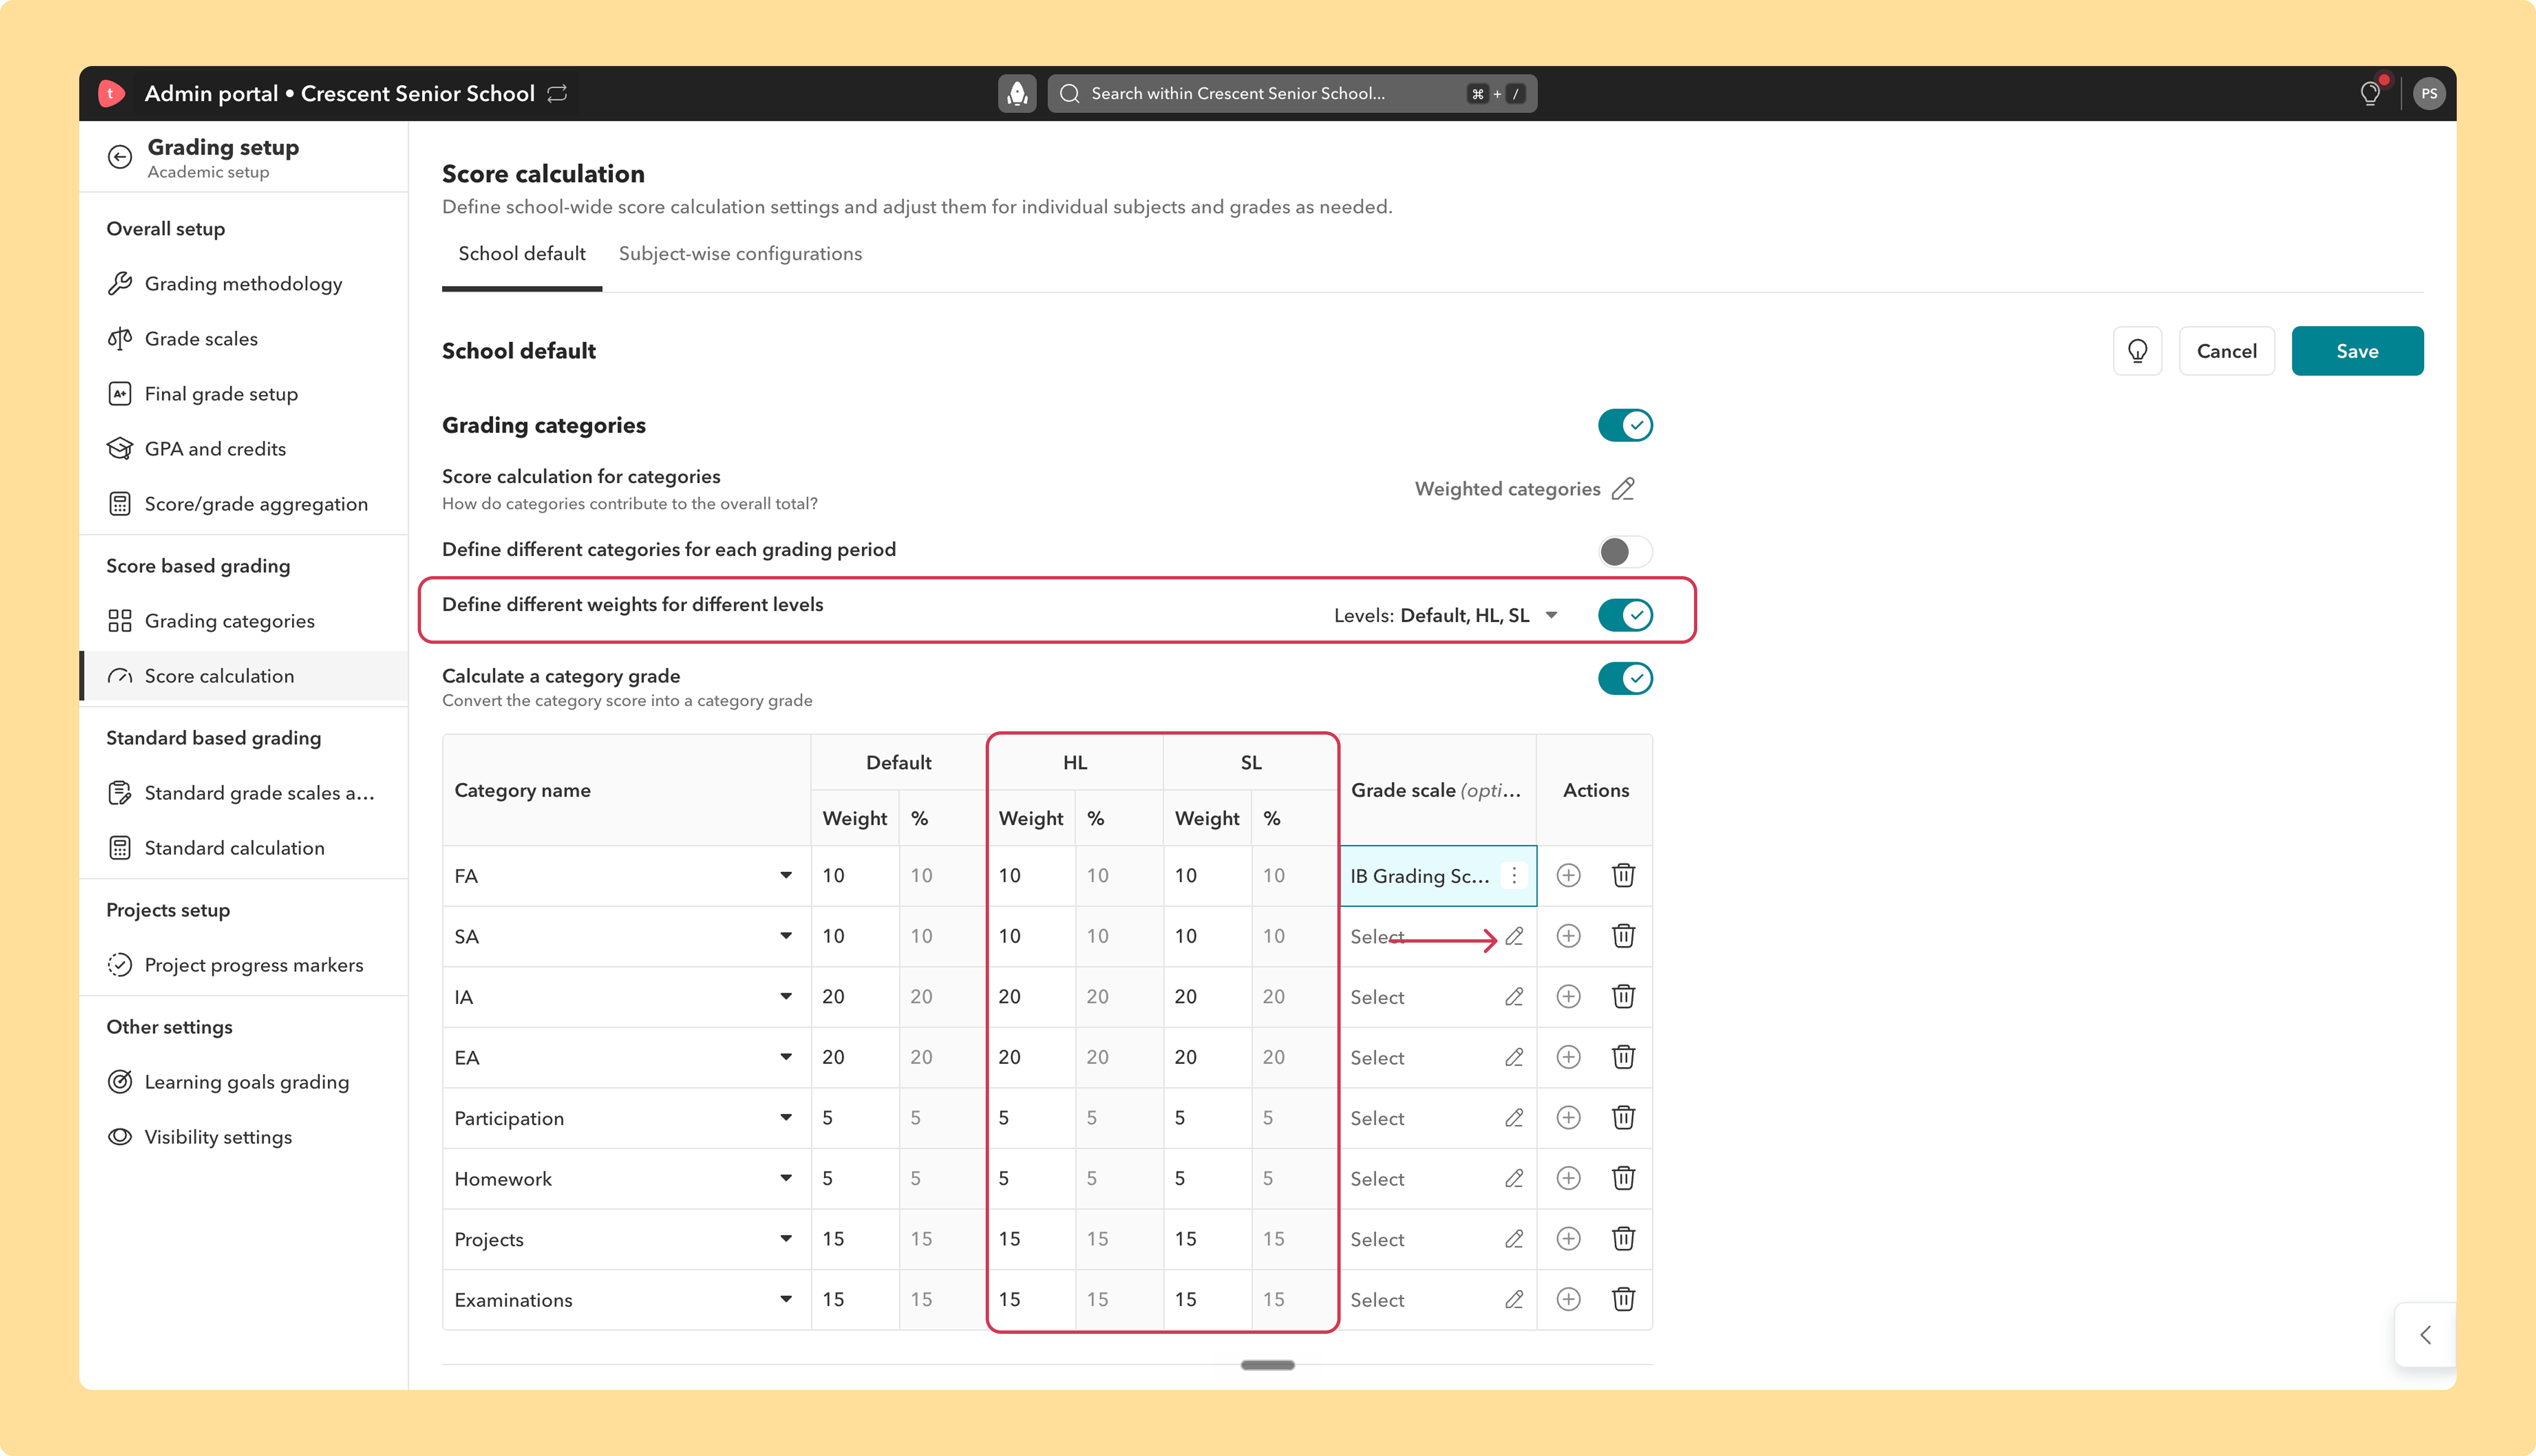Go to Grading categories page
This screenshot has height=1456, width=2536.
pos(244,621)
